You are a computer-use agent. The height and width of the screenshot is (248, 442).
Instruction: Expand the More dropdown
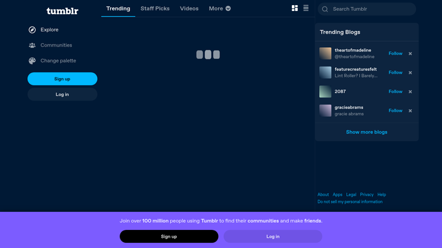point(219,8)
